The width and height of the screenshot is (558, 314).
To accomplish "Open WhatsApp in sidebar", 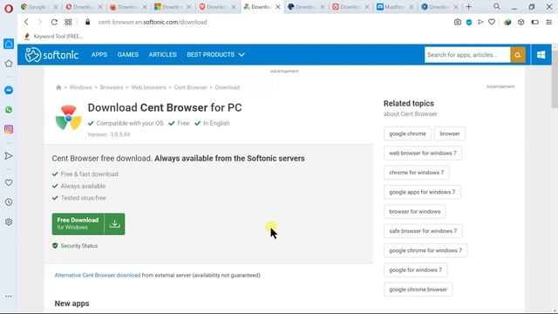I will pyautogui.click(x=9, y=110).
